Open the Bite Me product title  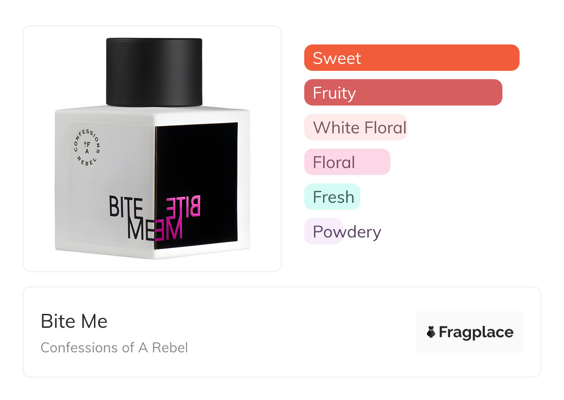point(74,321)
